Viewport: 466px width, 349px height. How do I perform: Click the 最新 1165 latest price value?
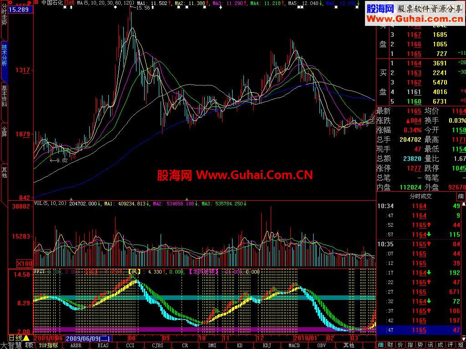414,111
